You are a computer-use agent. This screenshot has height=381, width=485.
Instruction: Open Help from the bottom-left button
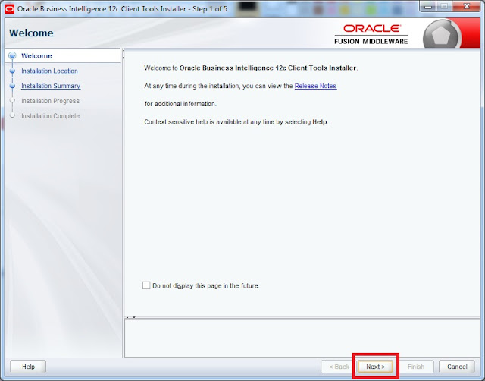[28, 367]
